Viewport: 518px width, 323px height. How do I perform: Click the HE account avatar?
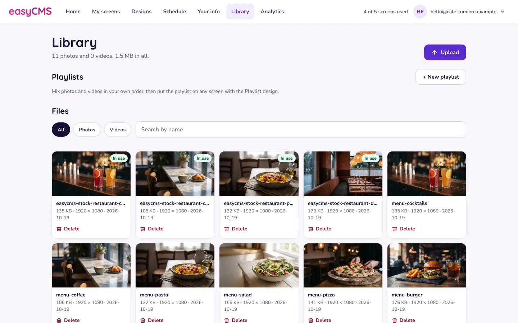point(420,11)
